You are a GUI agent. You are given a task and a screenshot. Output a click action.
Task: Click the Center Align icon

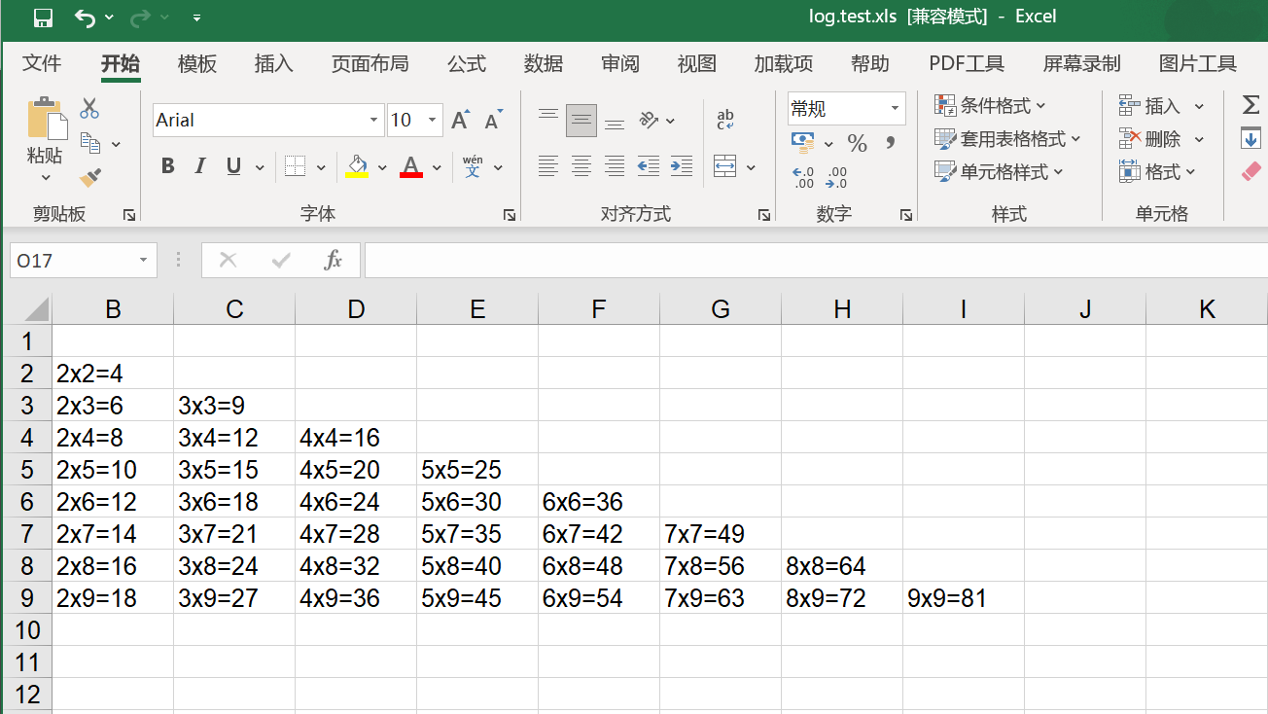tap(581, 165)
